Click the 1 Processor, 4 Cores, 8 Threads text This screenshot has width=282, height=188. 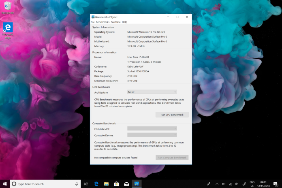coord(144,62)
